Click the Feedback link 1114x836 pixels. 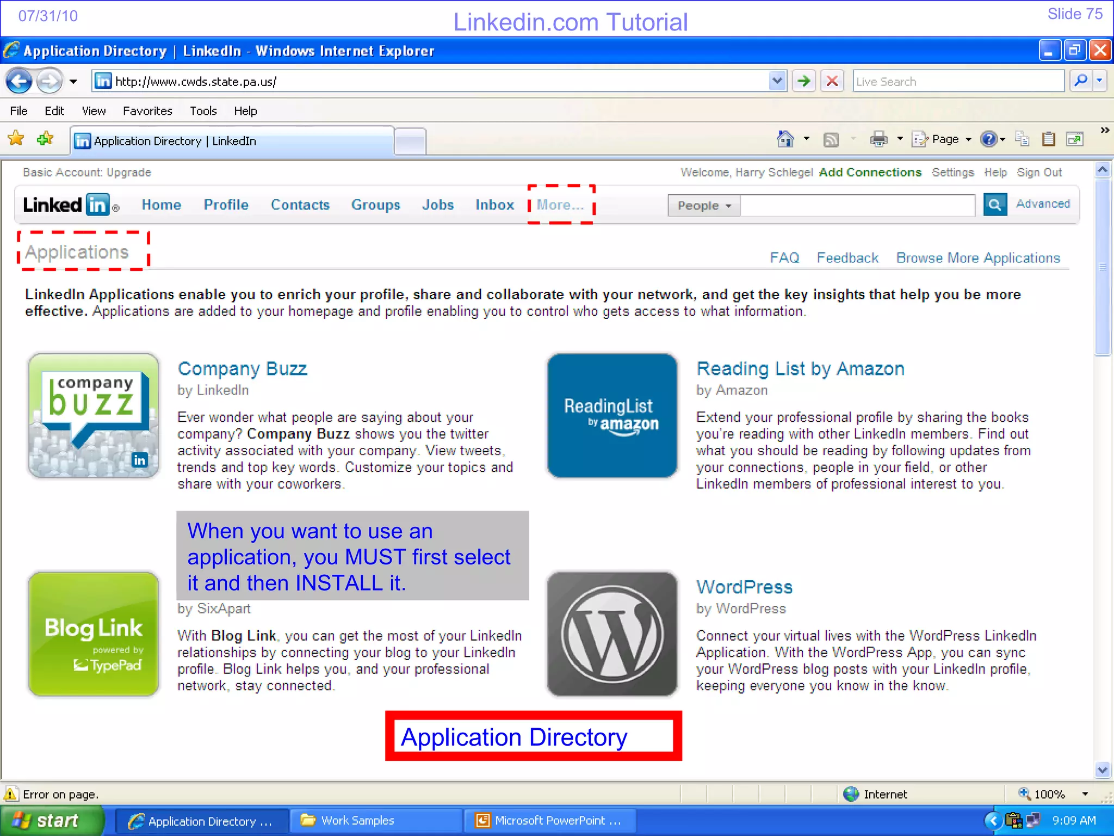click(847, 258)
